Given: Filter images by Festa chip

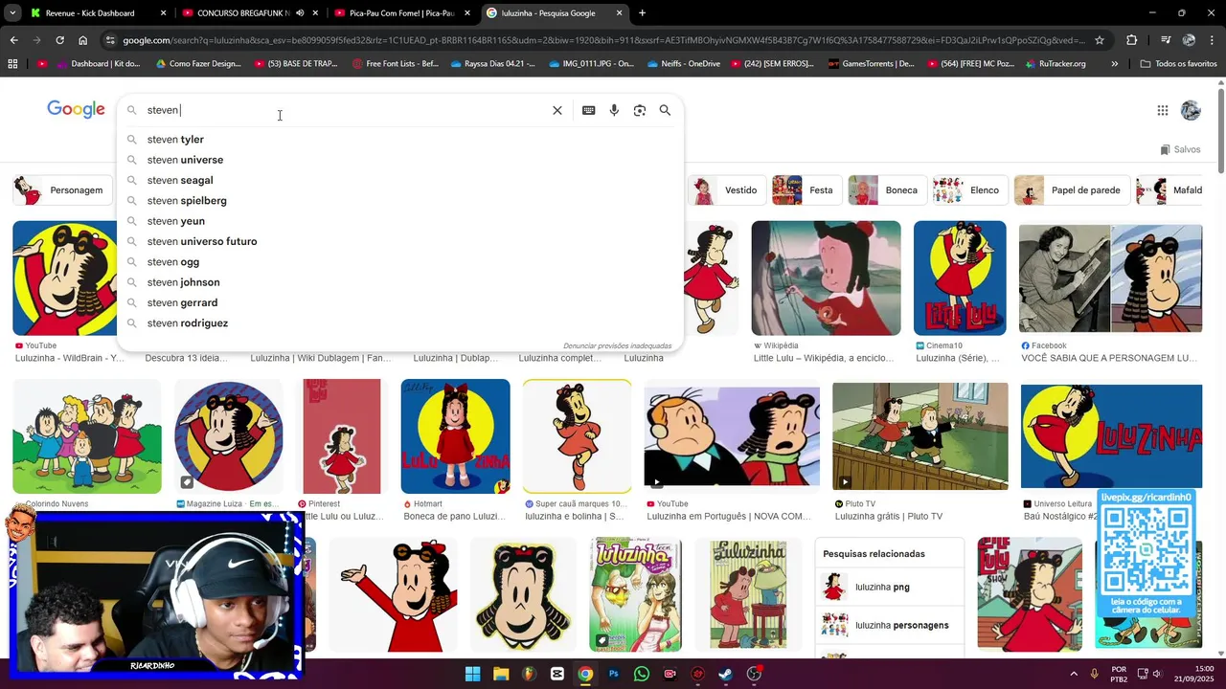Looking at the screenshot, I should [806, 190].
